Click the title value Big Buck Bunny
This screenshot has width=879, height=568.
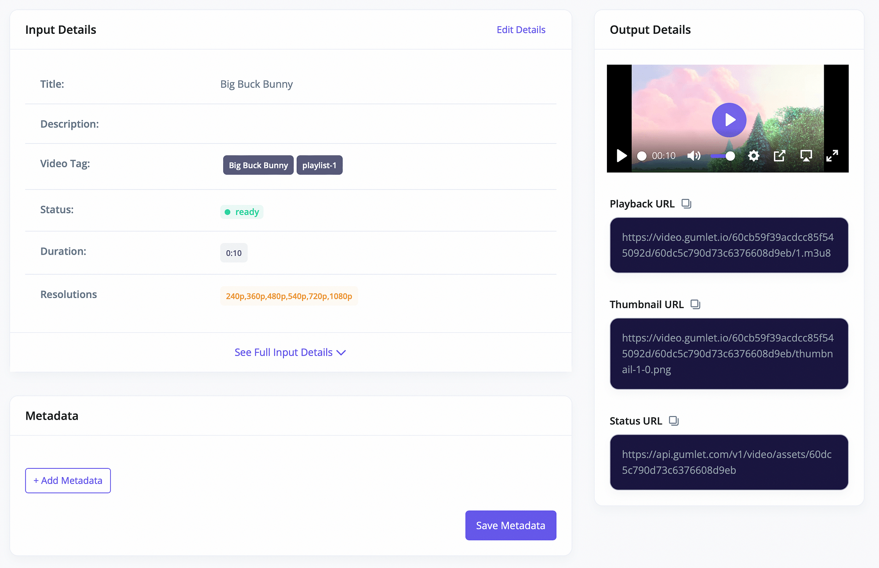point(257,84)
